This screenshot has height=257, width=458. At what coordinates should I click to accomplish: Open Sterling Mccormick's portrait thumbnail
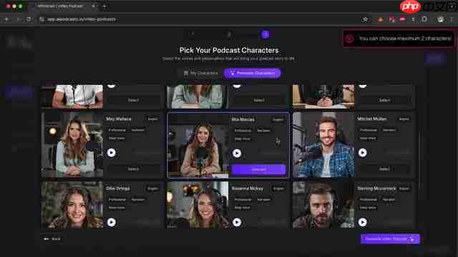(x=323, y=205)
